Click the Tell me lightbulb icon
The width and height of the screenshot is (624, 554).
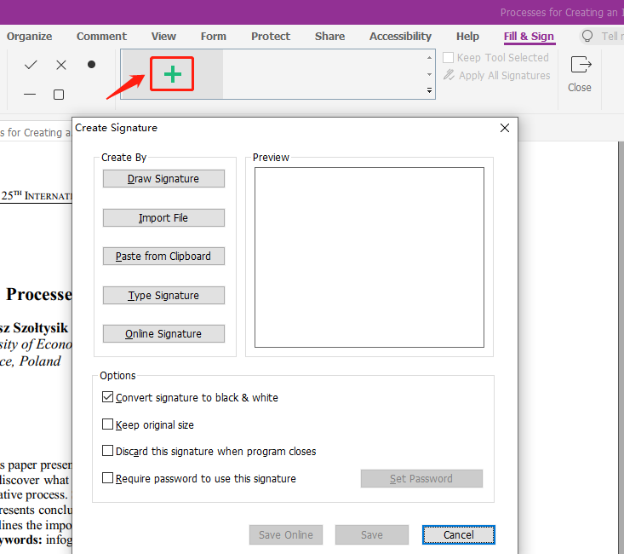tap(587, 37)
